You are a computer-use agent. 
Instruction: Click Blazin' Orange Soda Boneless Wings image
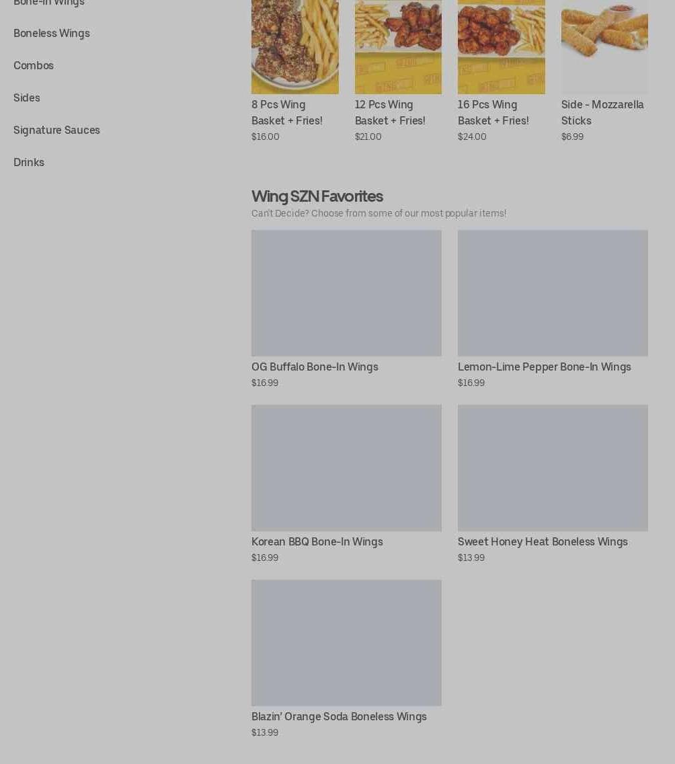[346, 643]
